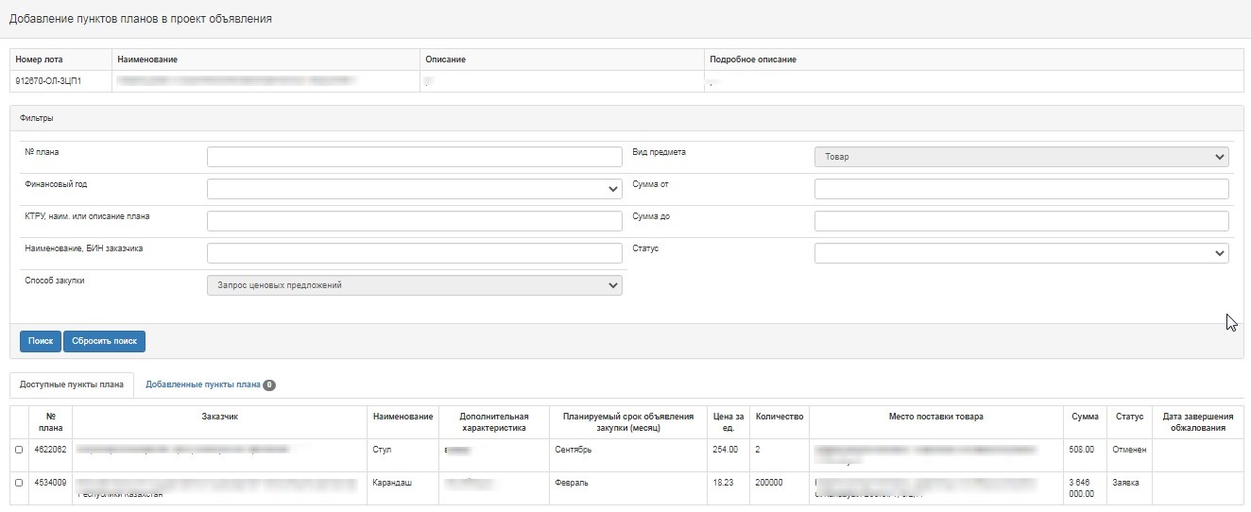Tick the checkbox for plan 4622062
Screen dimensions: 1251x512
tap(19, 450)
